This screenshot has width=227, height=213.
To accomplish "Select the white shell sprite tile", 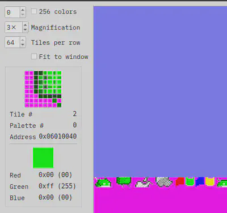I will coord(144,183).
